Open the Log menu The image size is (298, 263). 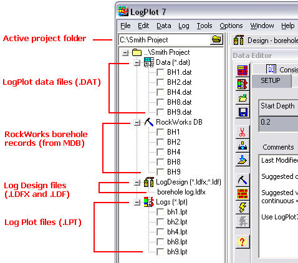click(184, 26)
